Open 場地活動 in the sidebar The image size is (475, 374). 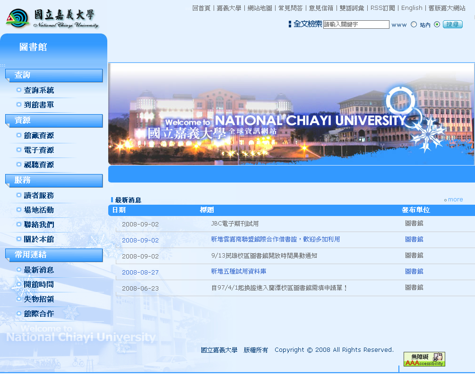(39, 210)
